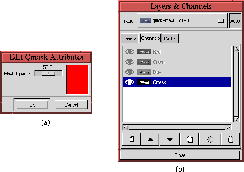Click the Red channel thumbnail
This screenshot has width=244, height=172.
pos(144,52)
